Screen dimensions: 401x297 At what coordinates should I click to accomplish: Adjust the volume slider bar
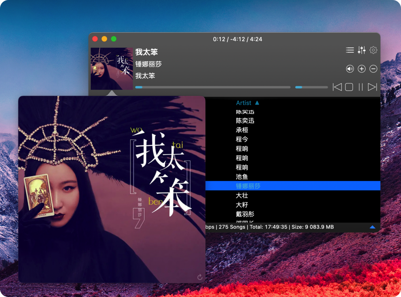coord(311,87)
